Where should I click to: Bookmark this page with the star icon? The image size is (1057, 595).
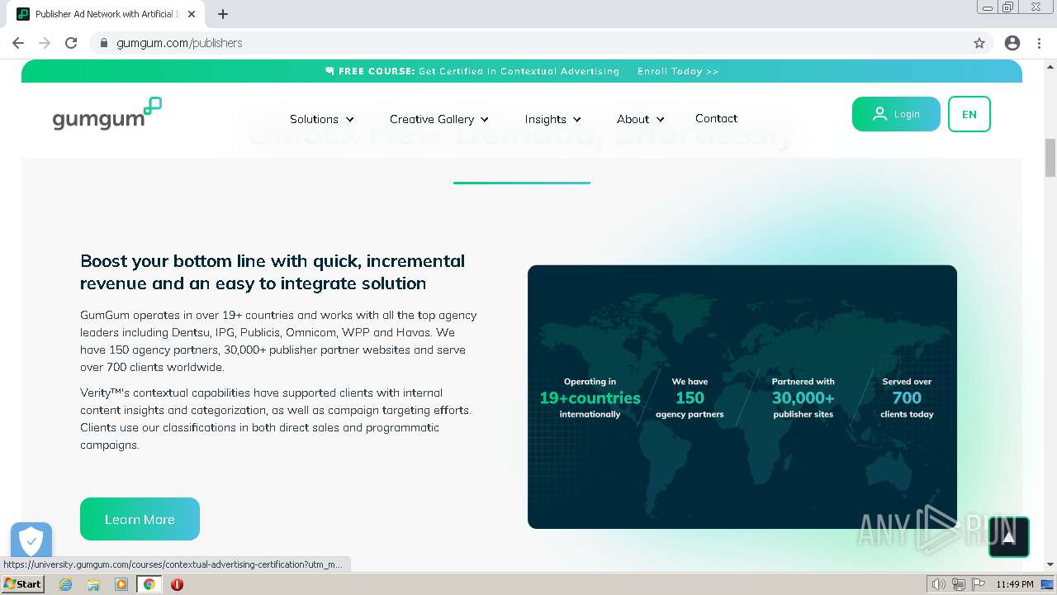click(x=979, y=43)
